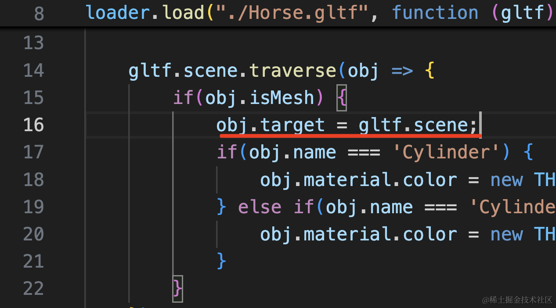Click 'obj.material.color' on line 18
Screen dimensions: 556x308
(x=359, y=180)
